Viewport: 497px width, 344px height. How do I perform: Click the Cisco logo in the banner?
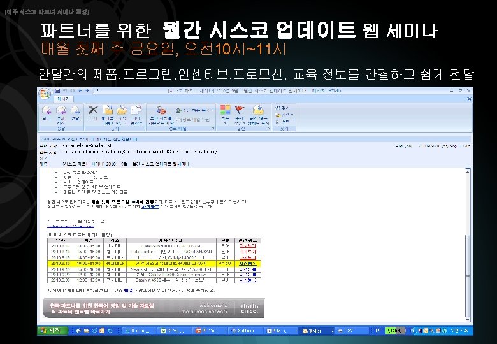point(248,308)
